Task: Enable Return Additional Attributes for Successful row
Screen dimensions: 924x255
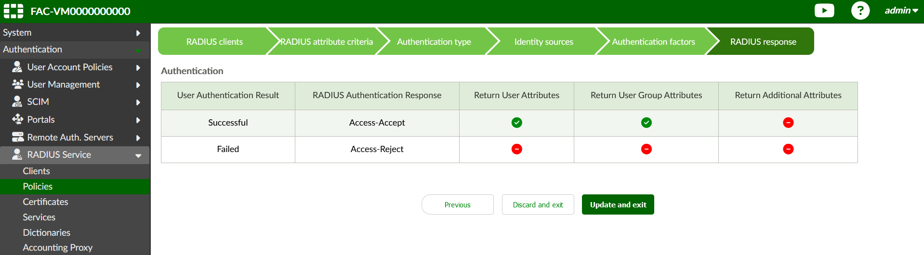Action: pos(788,123)
